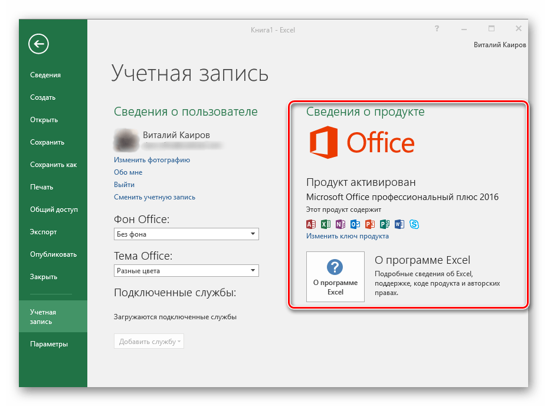Open the Сведения menu item

(45, 75)
